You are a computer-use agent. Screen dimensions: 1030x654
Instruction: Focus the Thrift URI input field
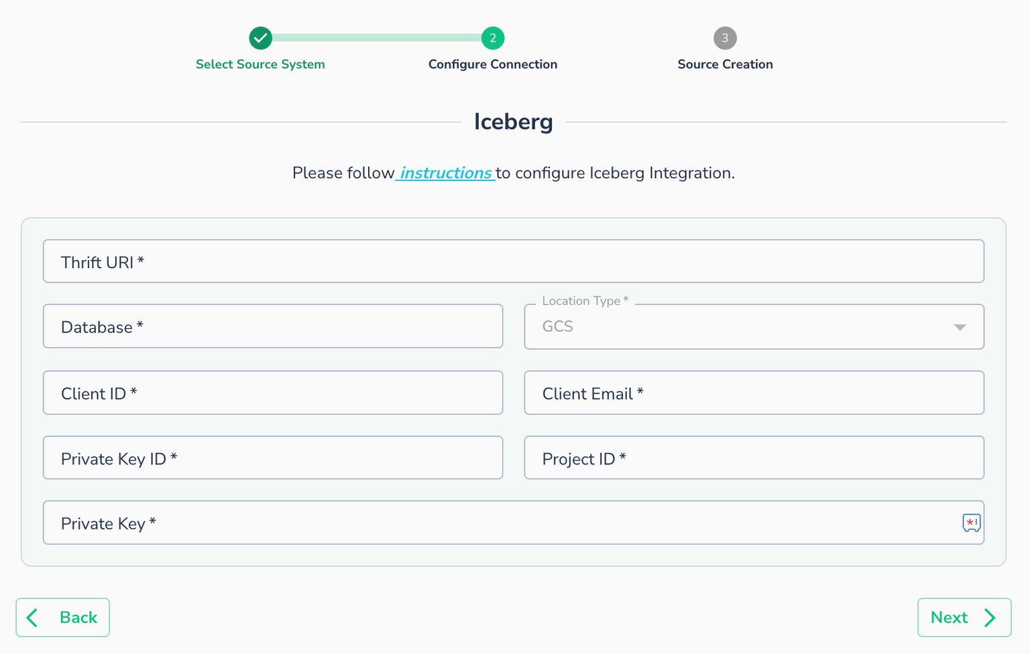pyautogui.click(x=514, y=261)
